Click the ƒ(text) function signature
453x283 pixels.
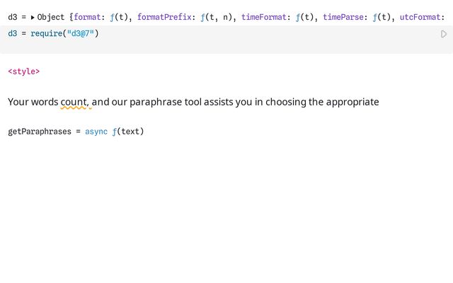pyautogui.click(x=128, y=131)
